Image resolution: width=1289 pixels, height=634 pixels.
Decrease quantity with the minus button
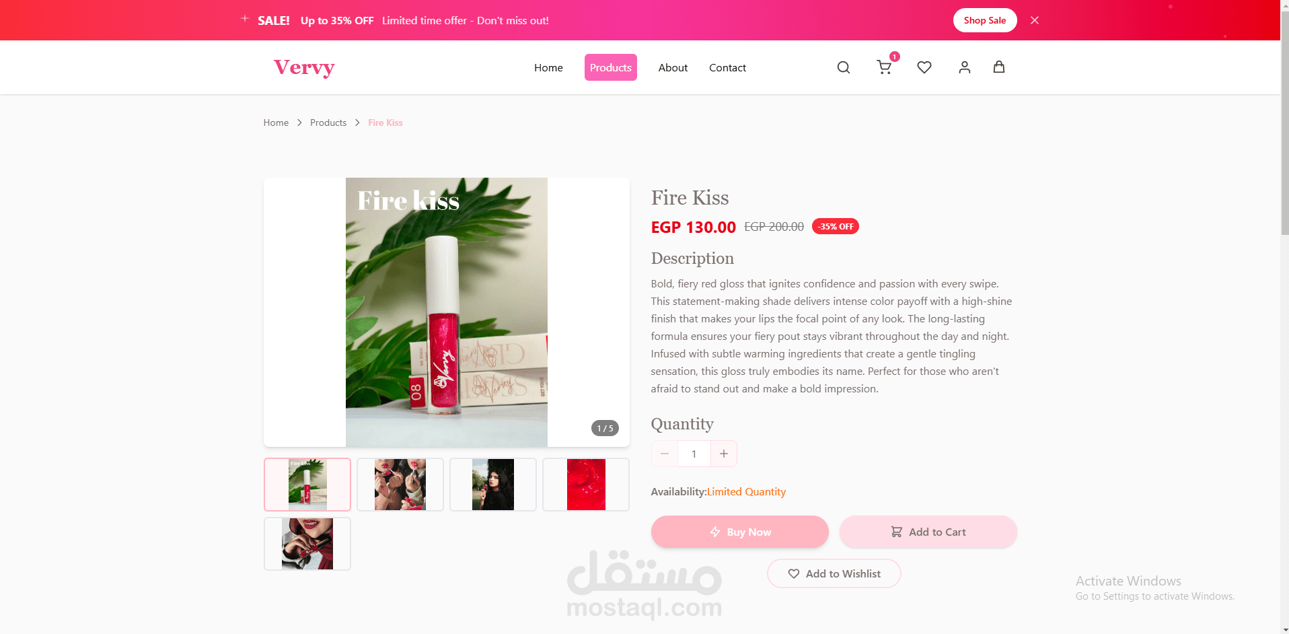coord(665,454)
